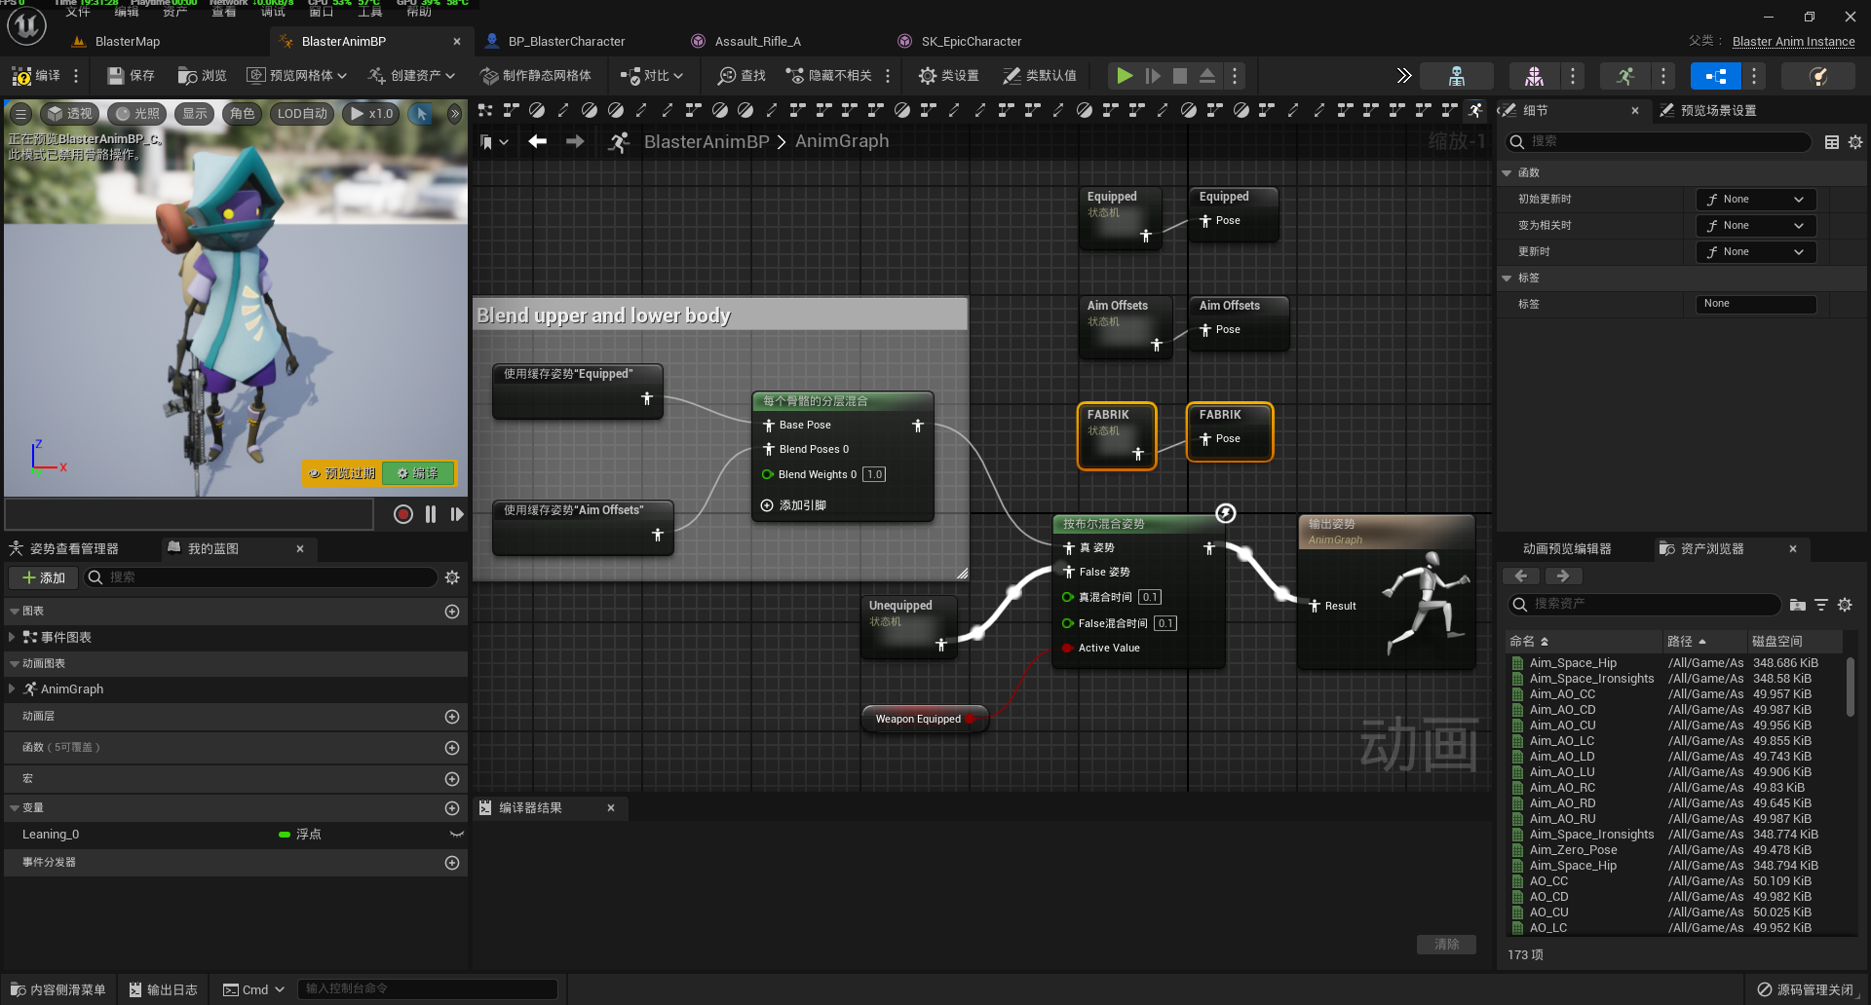Click the record button below the preview

(402, 514)
